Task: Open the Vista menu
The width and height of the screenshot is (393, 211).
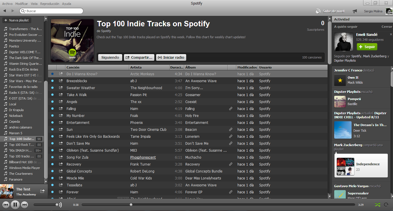Action: pos(34,4)
